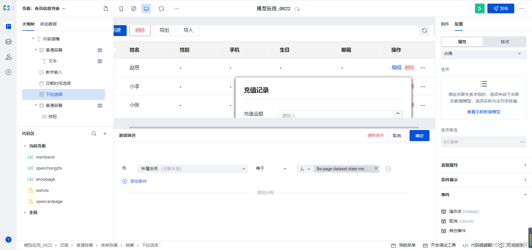This screenshot has width=532, height=250.
Task: Open the page structure sidebar icon
Action: (8, 27)
